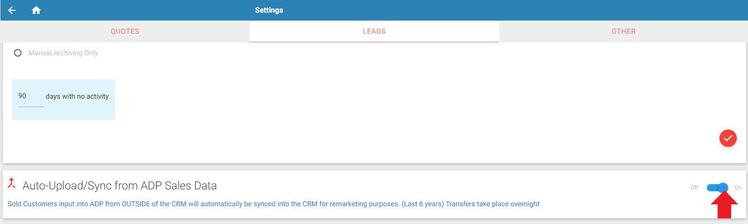Click the Off label beside the sync switch
This screenshot has width=748, height=224.
[694, 188]
